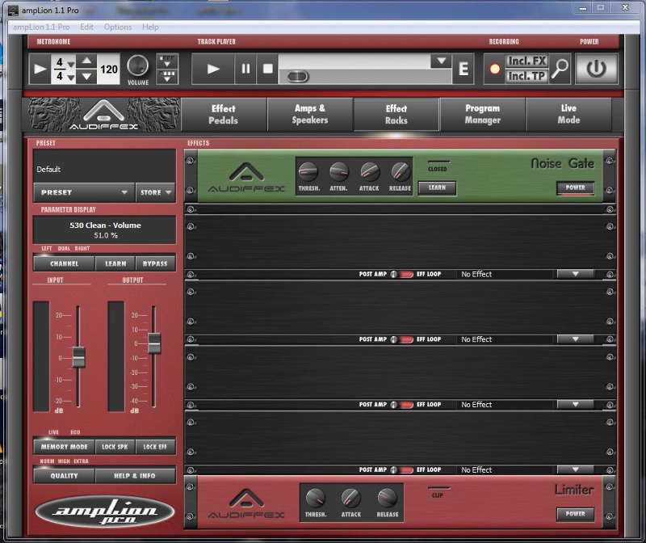
Task: Click the MEMORY MODE button
Action: (x=65, y=447)
